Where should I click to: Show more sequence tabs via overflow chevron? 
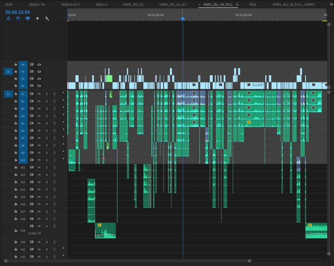tap(332, 4)
